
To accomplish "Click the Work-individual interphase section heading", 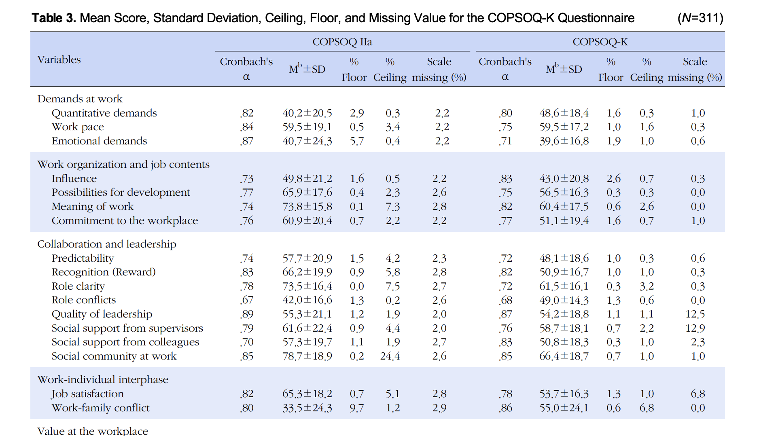I will tap(103, 380).
